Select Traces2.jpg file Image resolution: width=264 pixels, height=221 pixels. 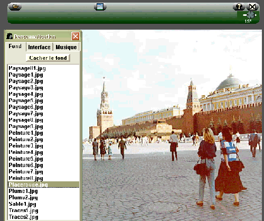tap(43, 217)
